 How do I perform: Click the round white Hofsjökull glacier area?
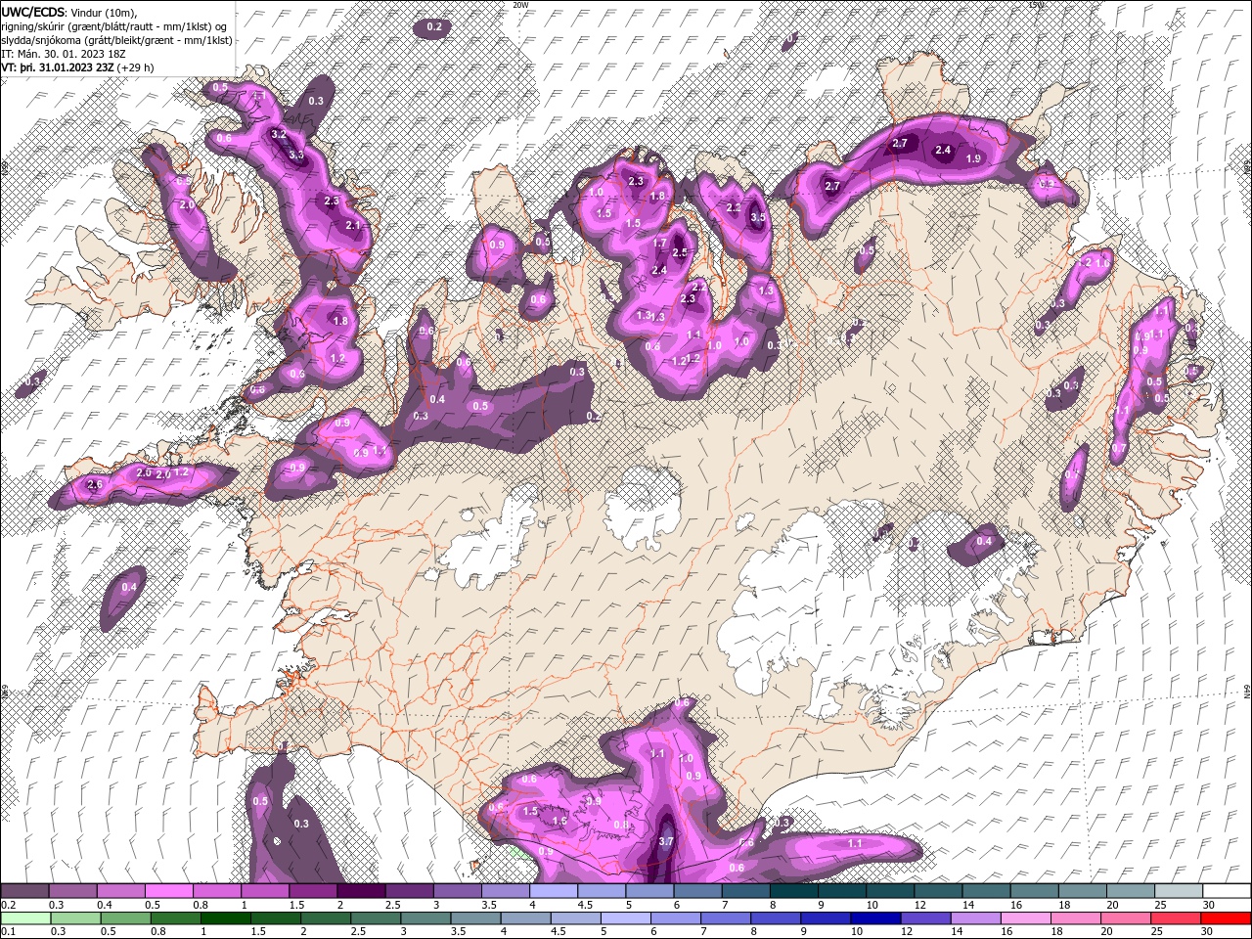643,508
